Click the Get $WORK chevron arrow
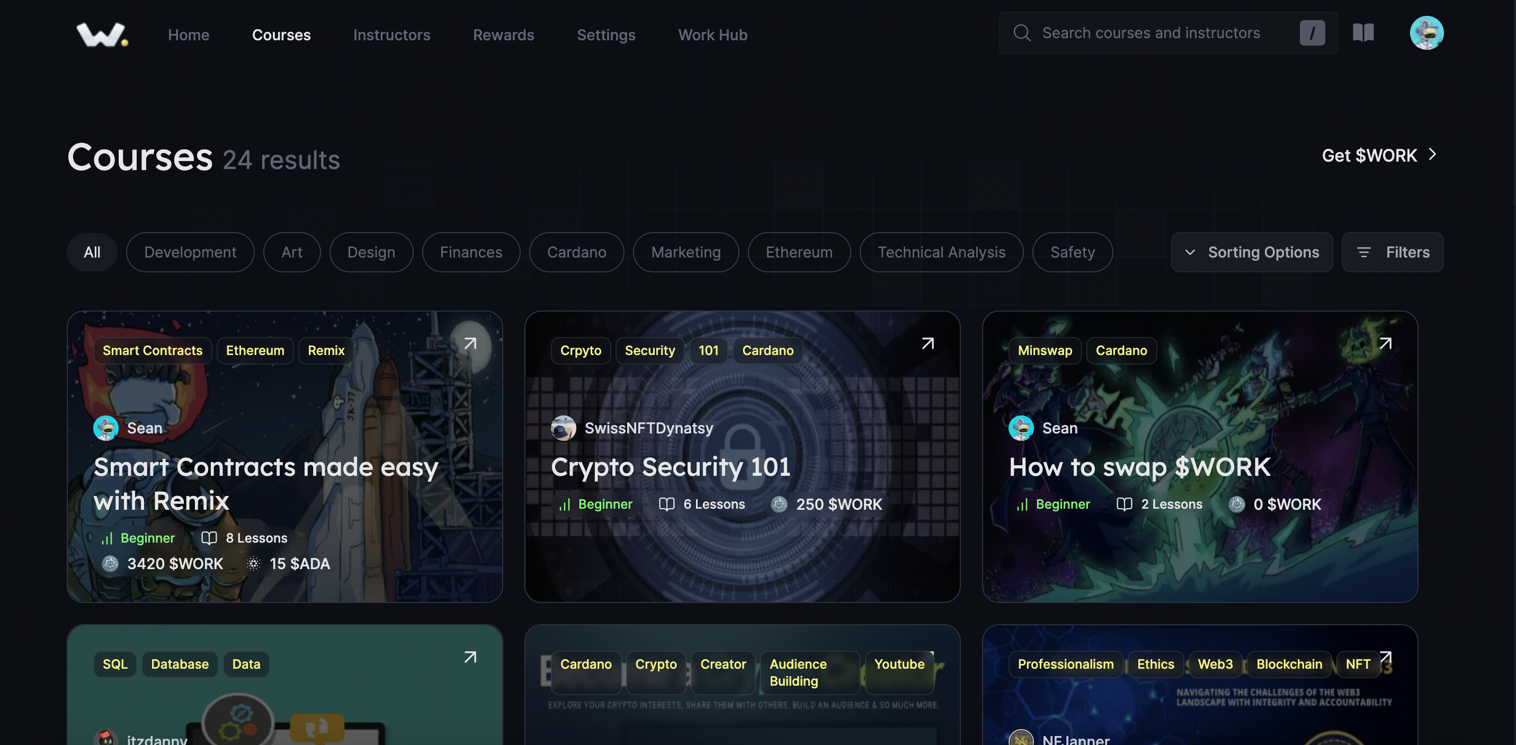Screen dimensions: 1516x745 (1432, 154)
